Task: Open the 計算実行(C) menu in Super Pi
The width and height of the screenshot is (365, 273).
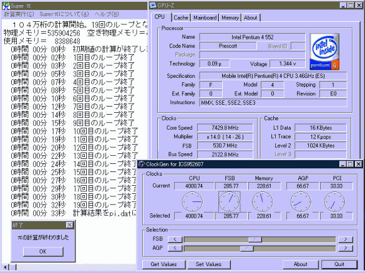Action: click(19, 14)
